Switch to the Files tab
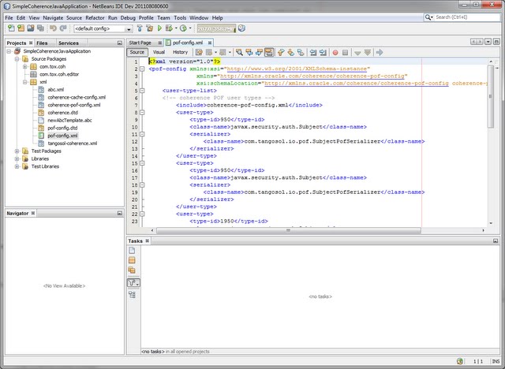 click(x=42, y=43)
